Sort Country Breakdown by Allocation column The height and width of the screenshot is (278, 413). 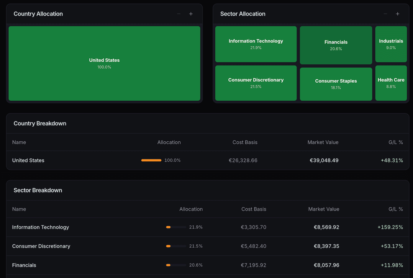click(169, 142)
